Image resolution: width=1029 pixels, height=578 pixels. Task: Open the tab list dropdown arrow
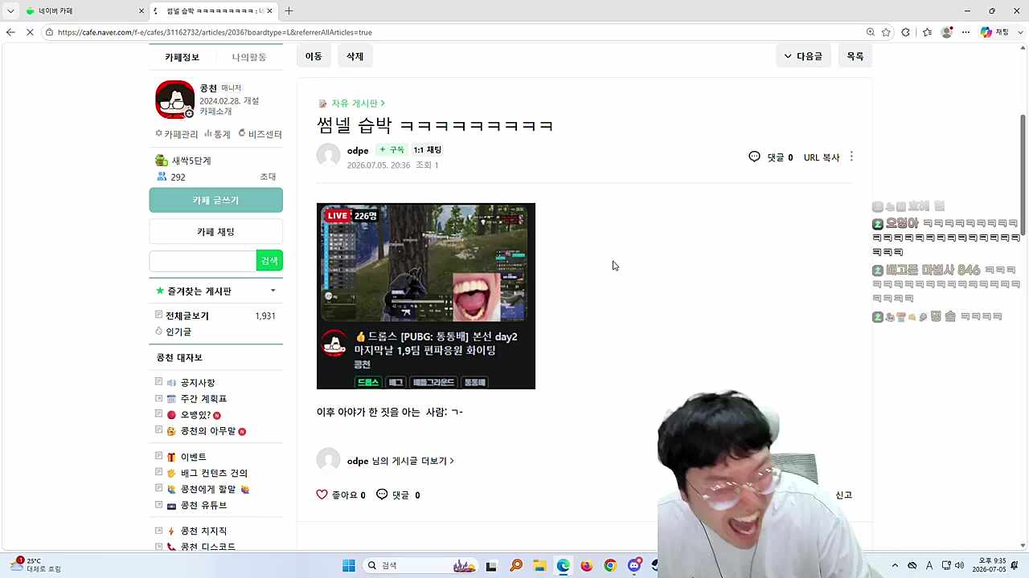click(10, 10)
